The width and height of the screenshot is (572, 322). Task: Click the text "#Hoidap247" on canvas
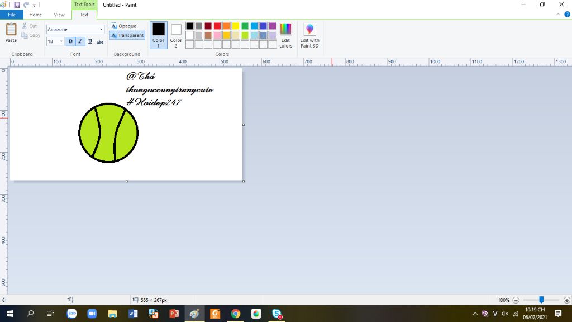point(154,102)
